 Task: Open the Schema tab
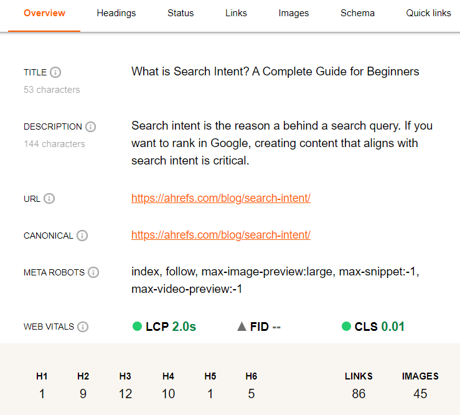click(x=357, y=13)
